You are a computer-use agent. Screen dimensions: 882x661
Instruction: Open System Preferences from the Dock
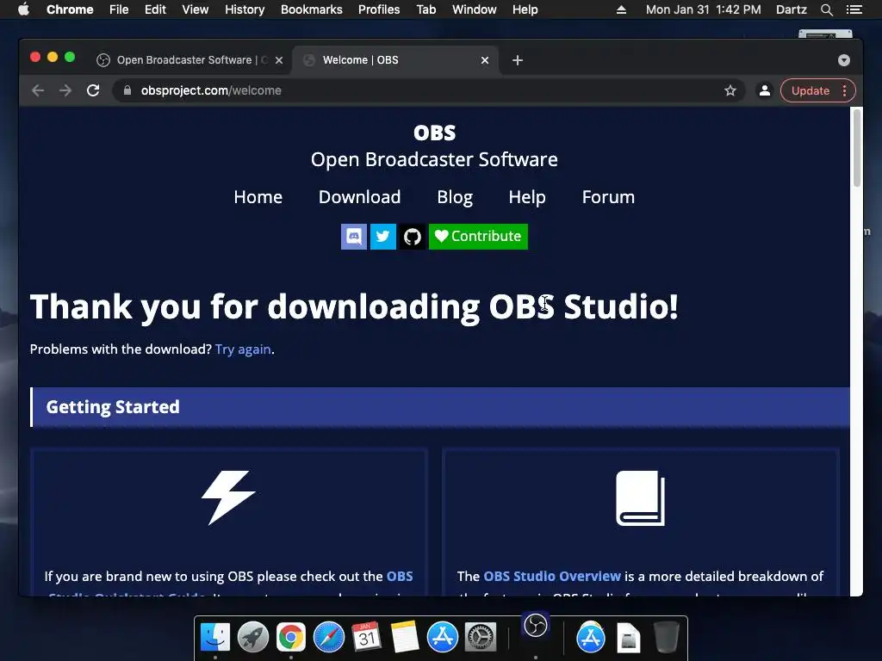tap(481, 637)
